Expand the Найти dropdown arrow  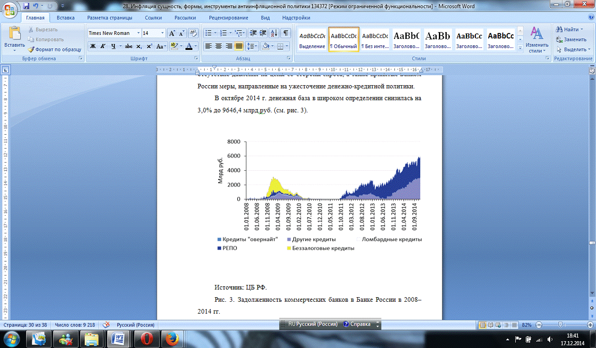click(x=582, y=29)
